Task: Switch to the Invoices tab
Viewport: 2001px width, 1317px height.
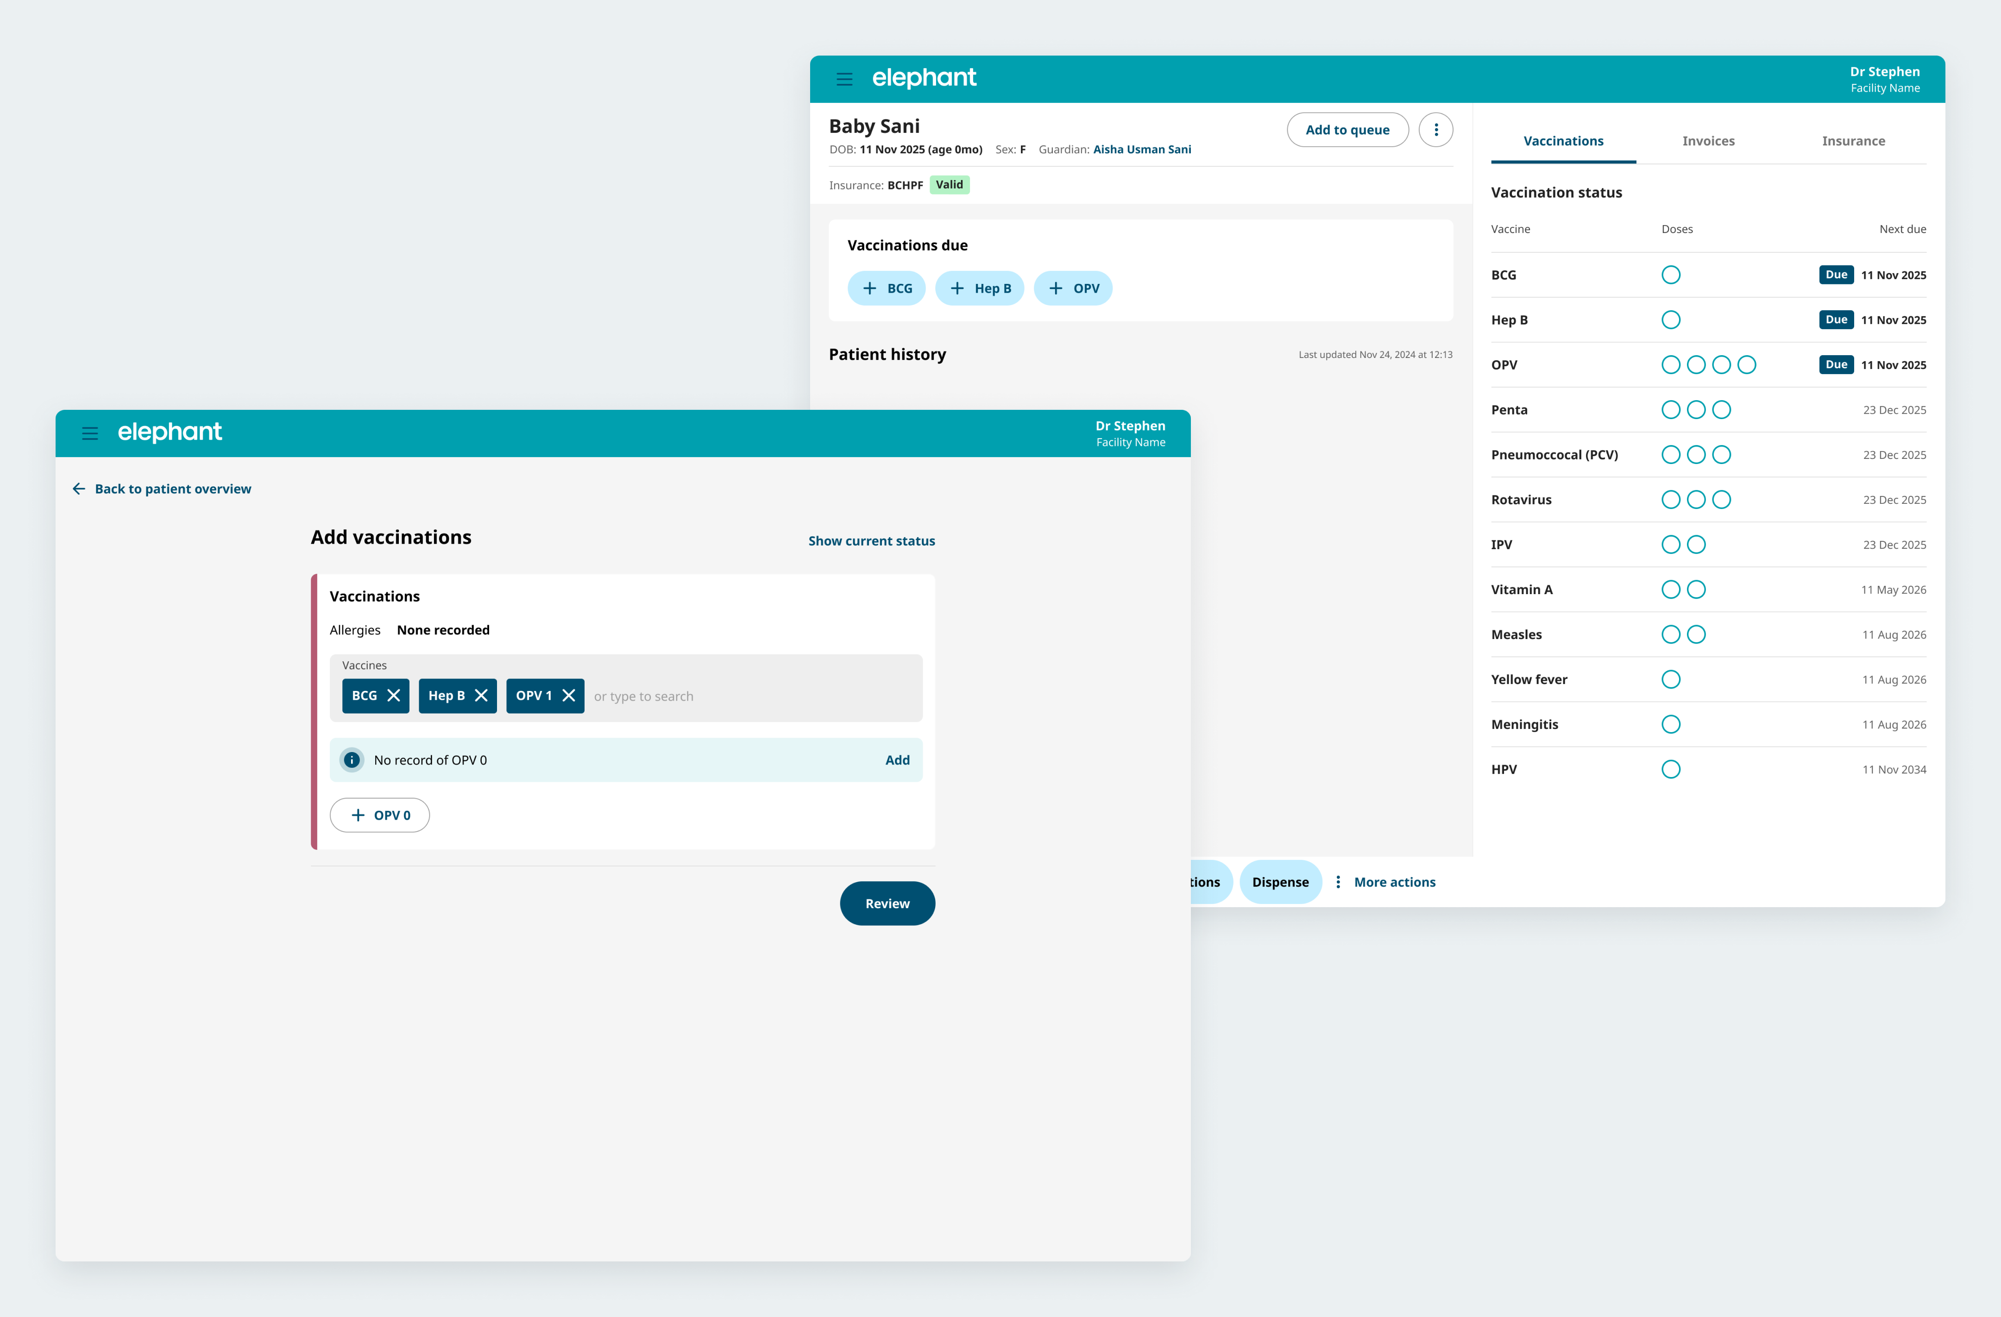Action: 1708,140
